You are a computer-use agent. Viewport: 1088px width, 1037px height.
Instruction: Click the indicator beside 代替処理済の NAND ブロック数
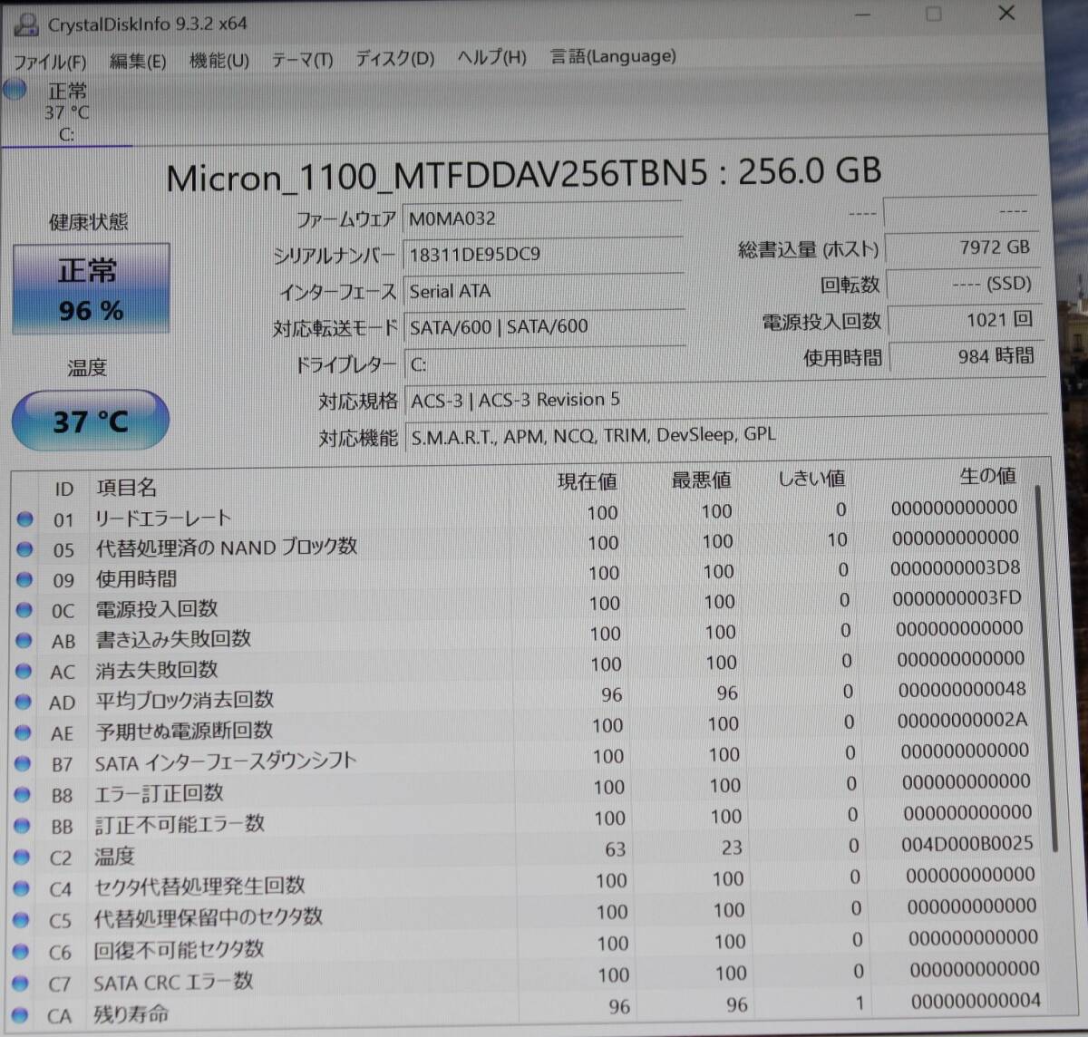click(25, 548)
